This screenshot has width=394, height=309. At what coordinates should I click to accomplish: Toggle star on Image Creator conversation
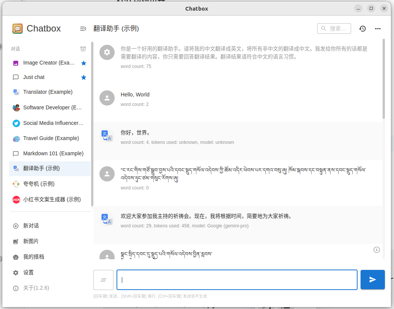tap(84, 63)
